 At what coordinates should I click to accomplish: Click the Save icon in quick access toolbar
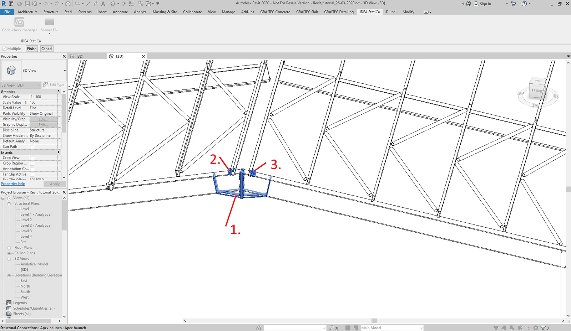pyautogui.click(x=27, y=4)
